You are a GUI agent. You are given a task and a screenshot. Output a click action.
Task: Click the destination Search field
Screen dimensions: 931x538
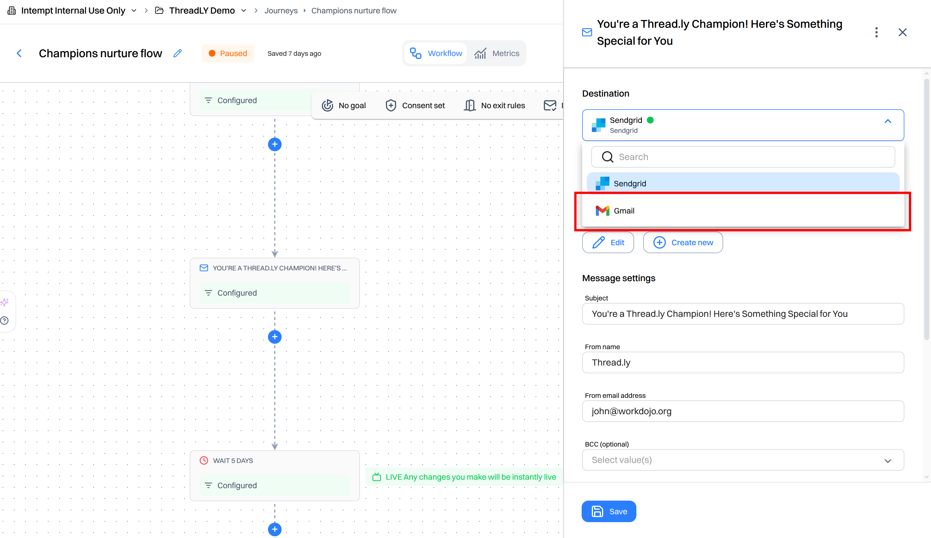(x=743, y=157)
